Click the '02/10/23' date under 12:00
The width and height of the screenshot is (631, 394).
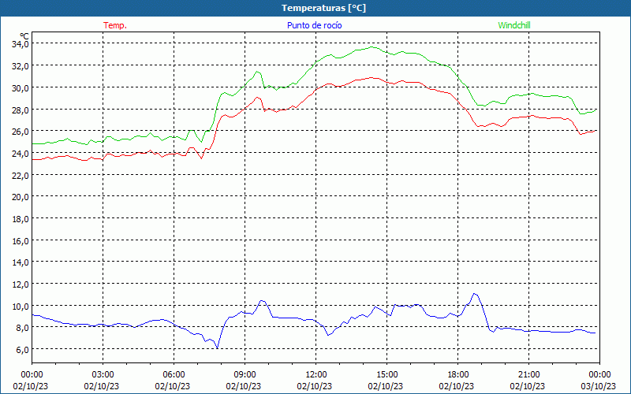[314, 386]
